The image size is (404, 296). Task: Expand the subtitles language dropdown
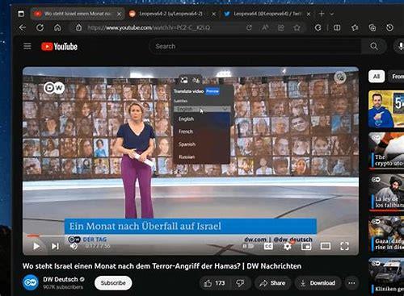coord(202,109)
